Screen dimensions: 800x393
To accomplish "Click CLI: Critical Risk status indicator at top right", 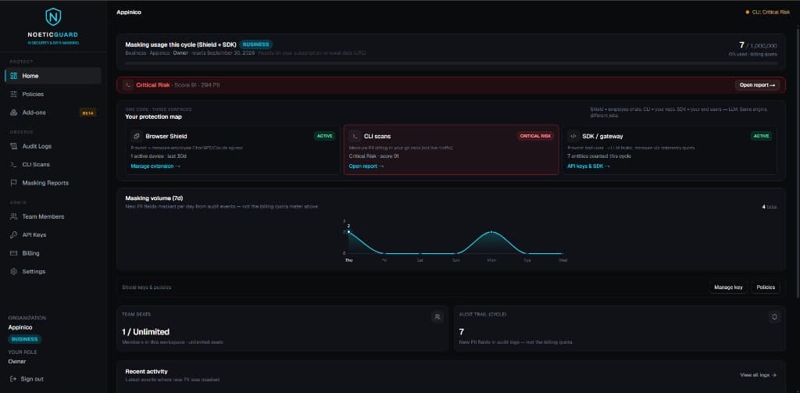I will (x=768, y=12).
